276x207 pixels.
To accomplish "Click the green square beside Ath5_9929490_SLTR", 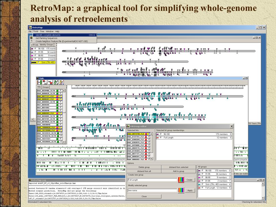I will click(57, 91).
